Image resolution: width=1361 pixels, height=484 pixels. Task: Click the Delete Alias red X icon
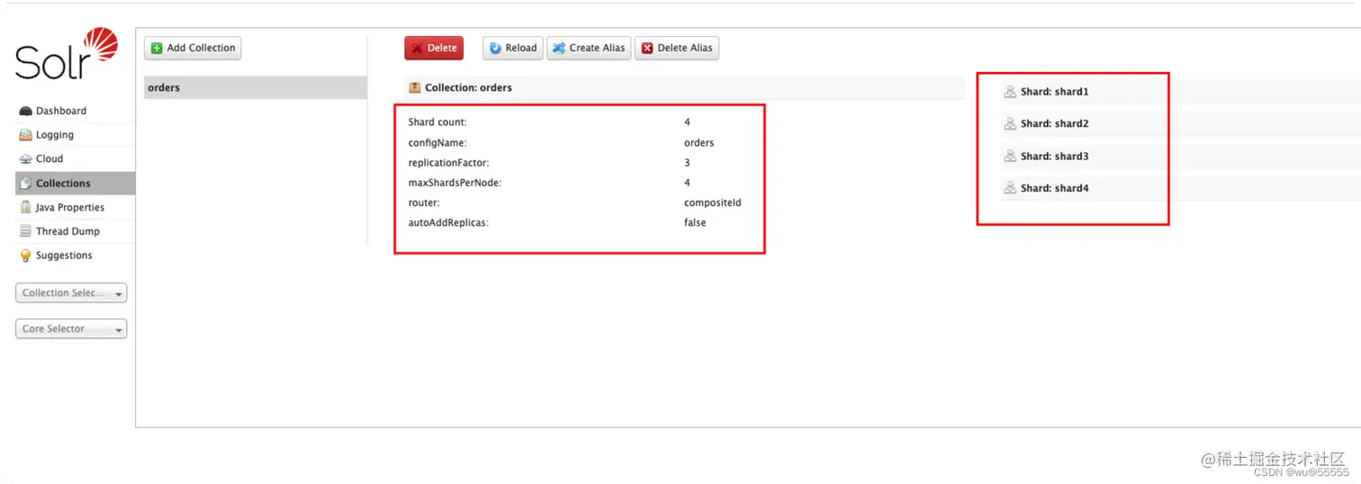[x=647, y=49]
